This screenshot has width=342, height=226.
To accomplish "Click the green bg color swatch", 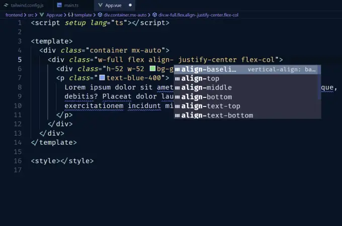I will click(x=152, y=69).
